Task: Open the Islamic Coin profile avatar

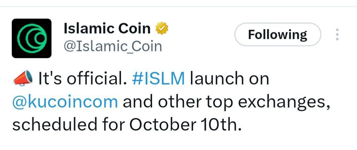Action: click(x=32, y=38)
